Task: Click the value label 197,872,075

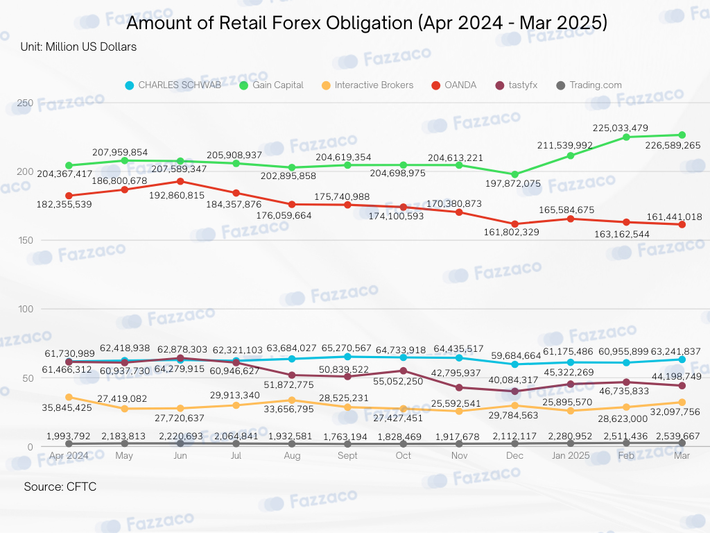Action: point(513,183)
